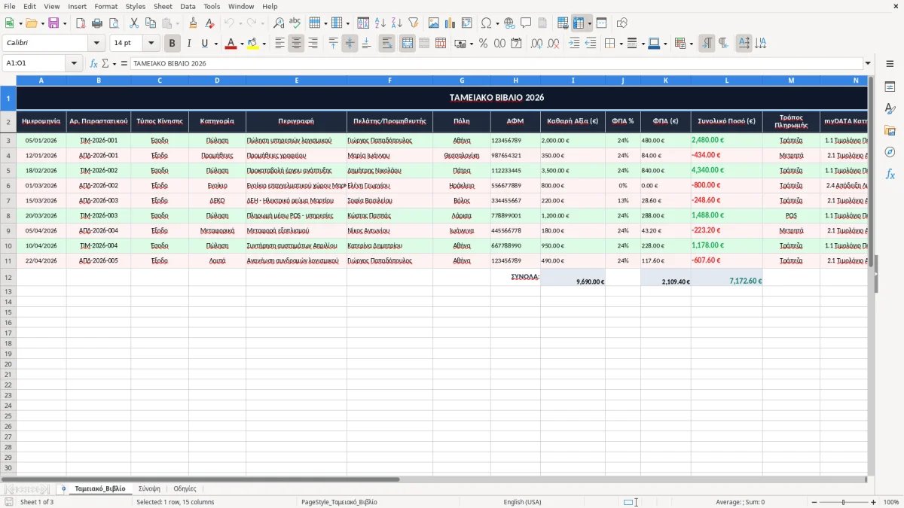Toggle Italic formatting
Viewport: 904px width, 508px height.
point(188,44)
